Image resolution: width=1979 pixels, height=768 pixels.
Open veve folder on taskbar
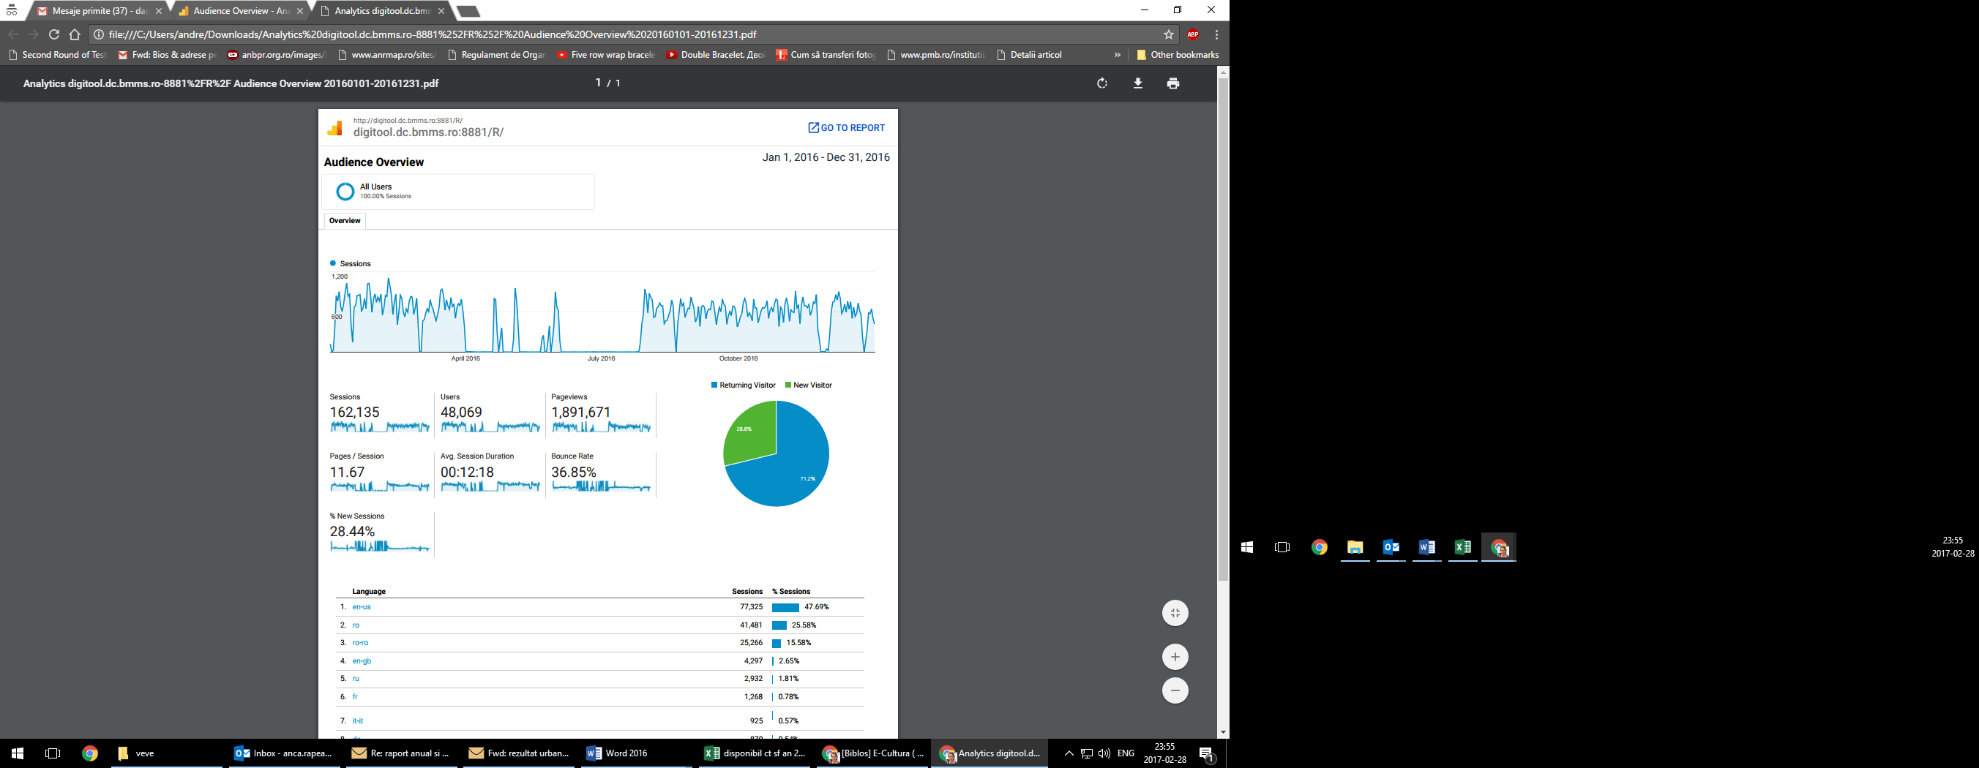click(x=168, y=753)
